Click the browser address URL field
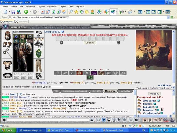 coord(88,17)
